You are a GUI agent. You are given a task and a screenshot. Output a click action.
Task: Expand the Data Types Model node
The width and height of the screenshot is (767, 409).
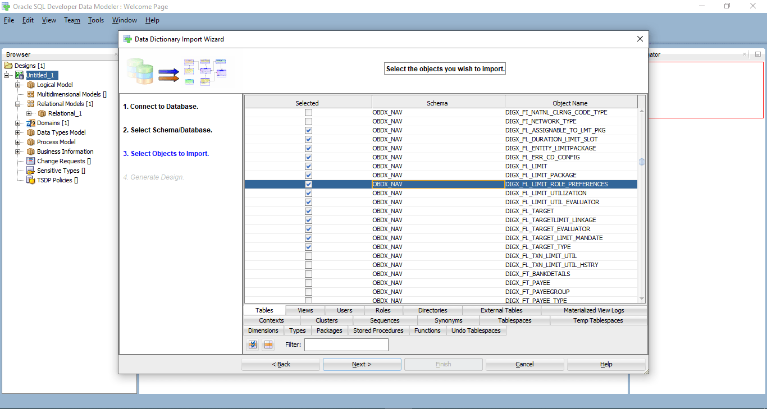(x=18, y=132)
